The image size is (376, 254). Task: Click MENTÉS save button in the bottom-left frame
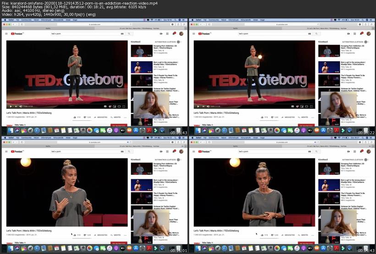pyautogui.click(x=116, y=235)
